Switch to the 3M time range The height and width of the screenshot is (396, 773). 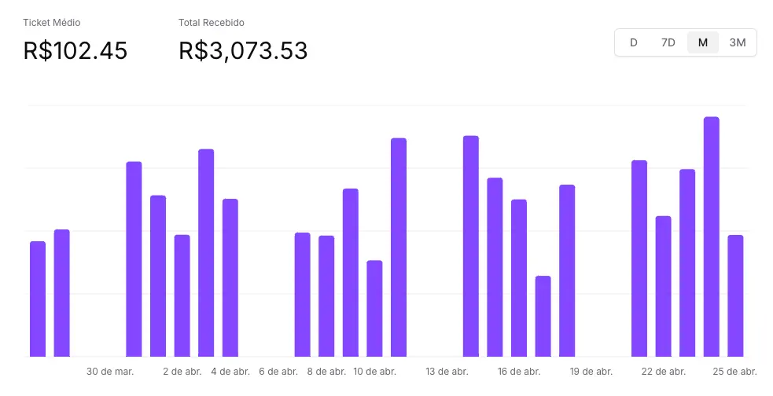click(x=737, y=42)
